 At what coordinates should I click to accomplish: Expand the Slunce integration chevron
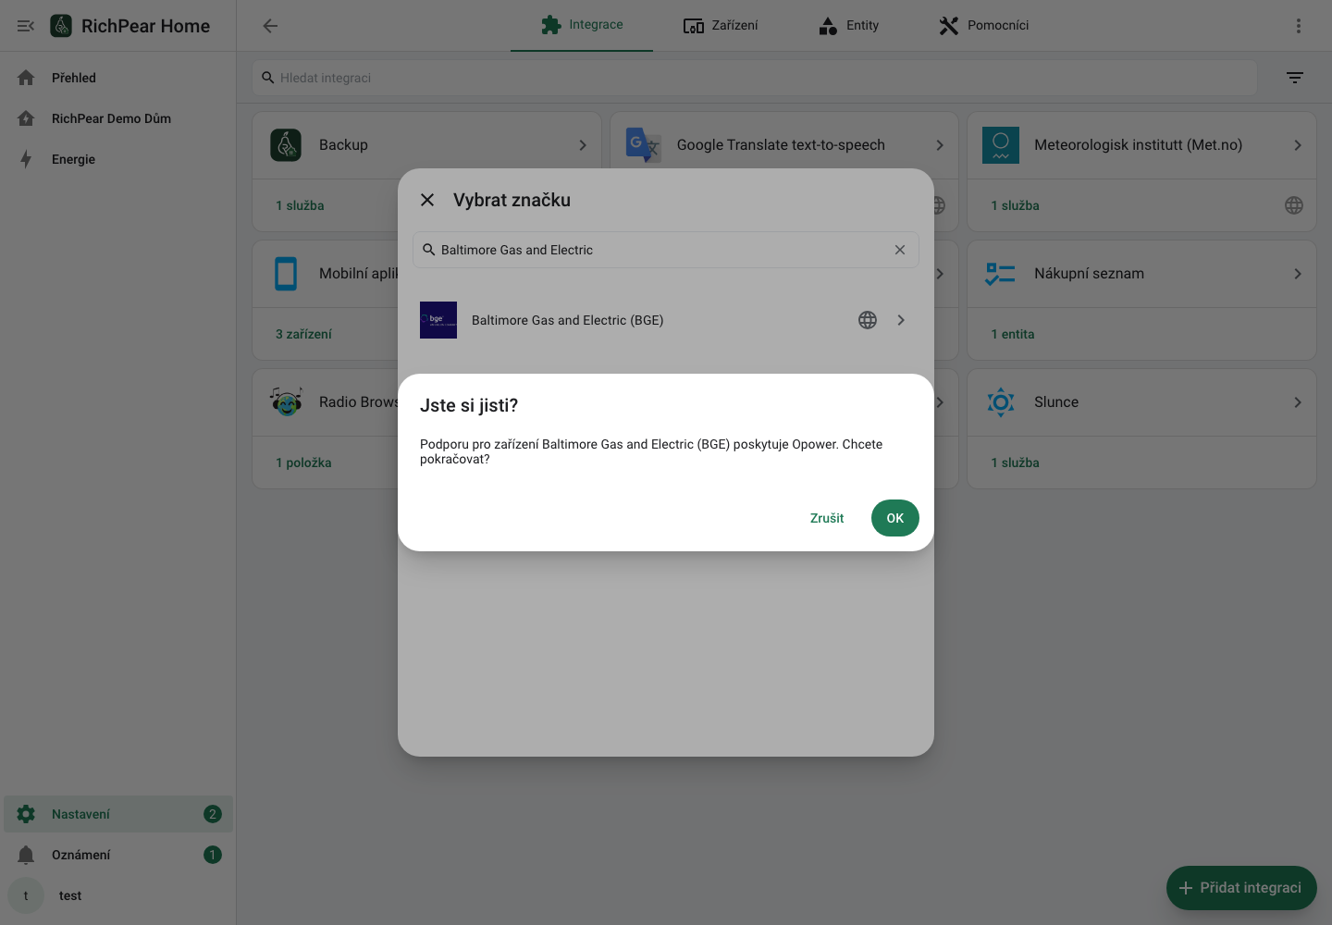[x=1298, y=402]
